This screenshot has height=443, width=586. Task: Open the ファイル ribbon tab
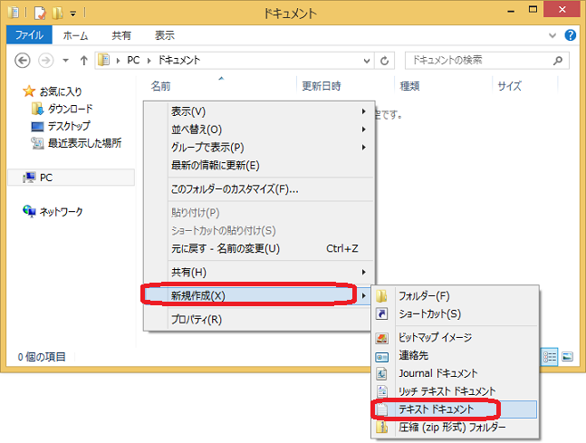(x=30, y=35)
